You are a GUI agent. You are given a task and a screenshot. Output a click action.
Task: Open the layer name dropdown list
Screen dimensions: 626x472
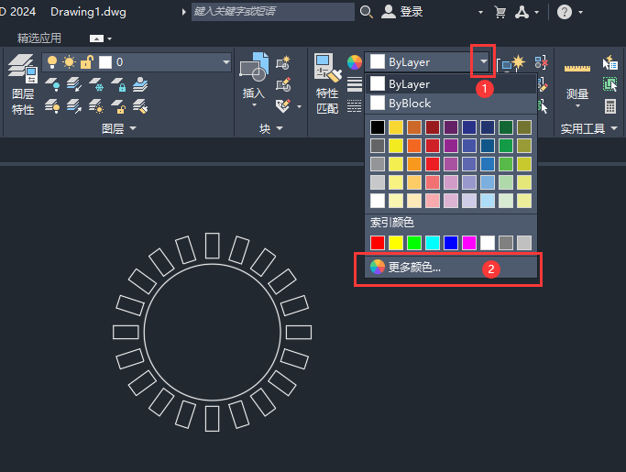click(225, 62)
